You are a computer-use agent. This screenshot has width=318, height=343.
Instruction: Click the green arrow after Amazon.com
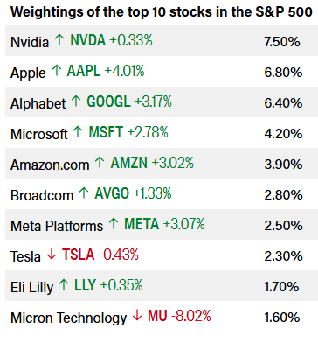tap(100, 162)
